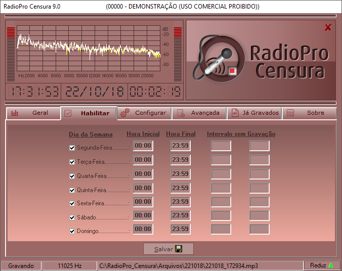342x271 pixels.
Task: Click the Sobre tab storefront icon
Action: click(290, 113)
